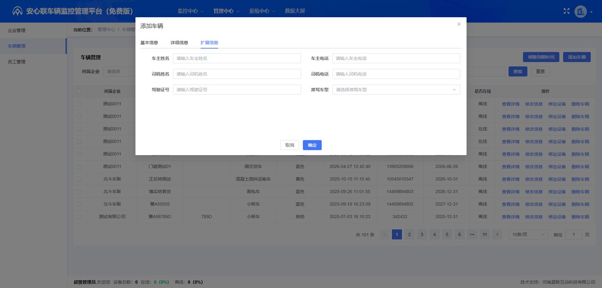Click the 确定 button in dialog
The width and height of the screenshot is (602, 288).
pyautogui.click(x=312, y=145)
